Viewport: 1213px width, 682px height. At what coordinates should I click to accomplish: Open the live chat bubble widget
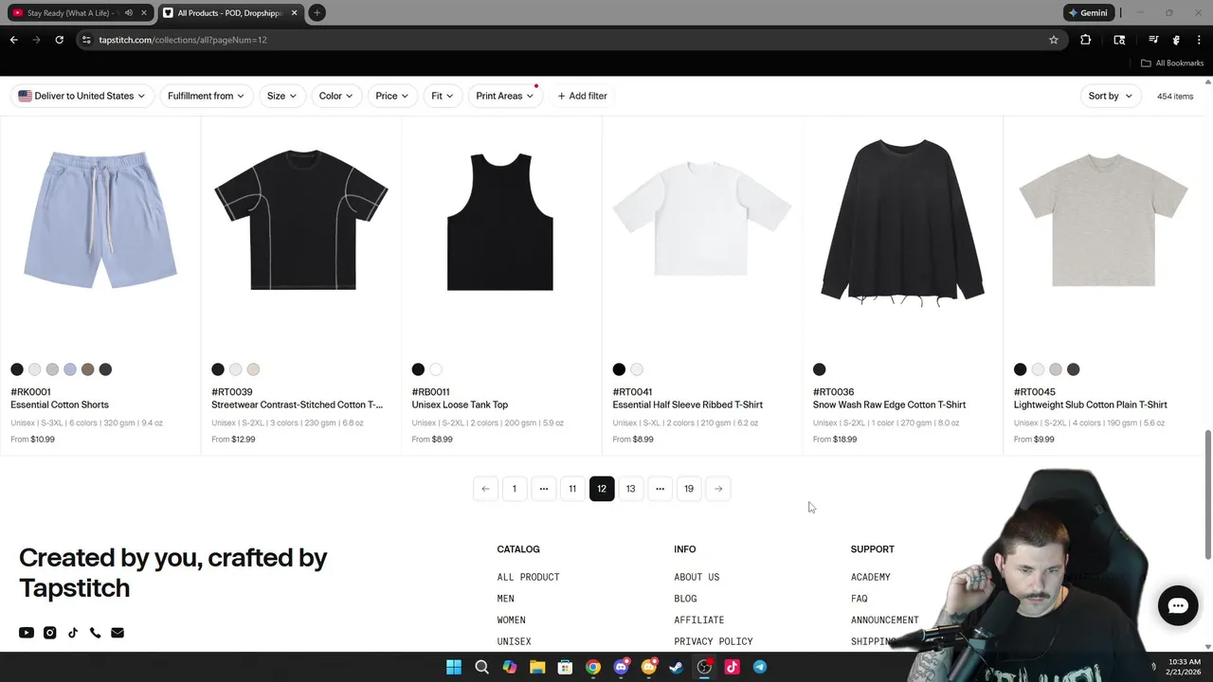tap(1178, 606)
